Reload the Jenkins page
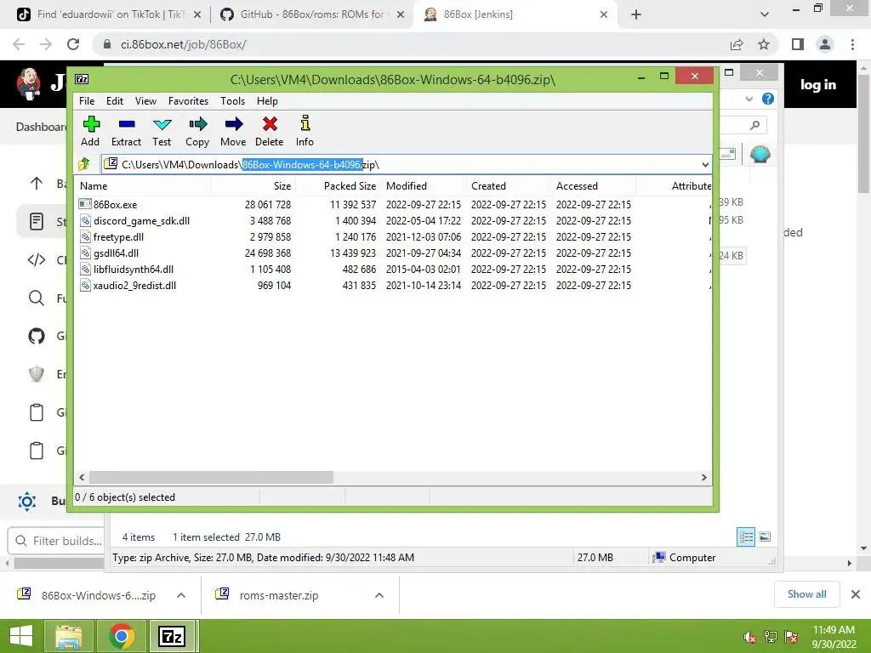This screenshot has height=653, width=871. click(73, 44)
